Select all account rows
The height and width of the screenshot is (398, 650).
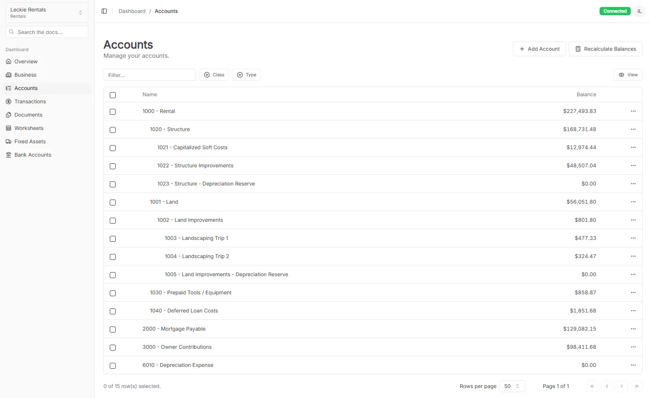113,95
